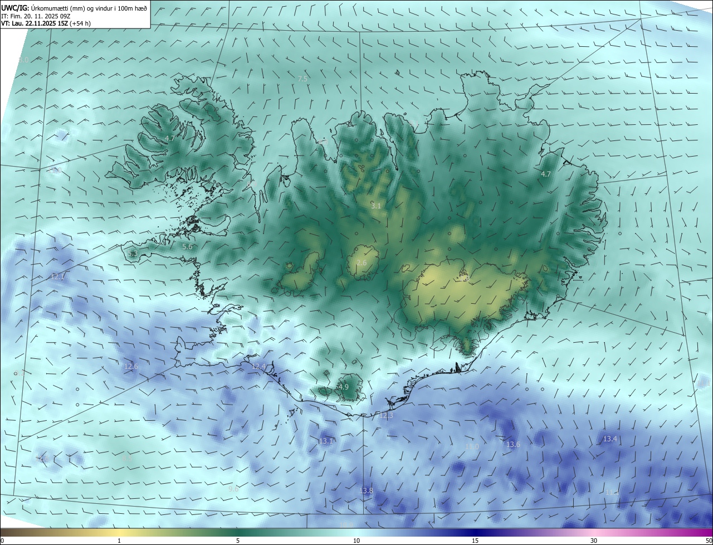
Task: Click the 12.1 value label on the map
Action: pos(58,276)
